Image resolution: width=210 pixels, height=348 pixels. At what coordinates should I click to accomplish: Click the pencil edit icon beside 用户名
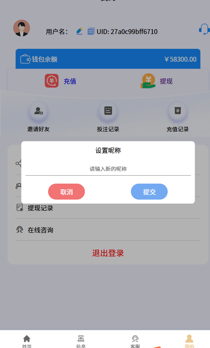[80, 31]
